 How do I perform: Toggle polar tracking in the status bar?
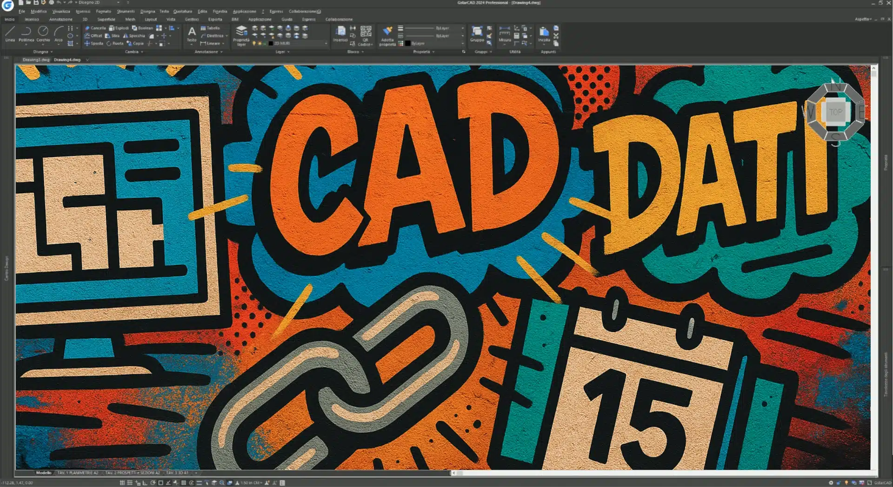pyautogui.click(x=153, y=483)
